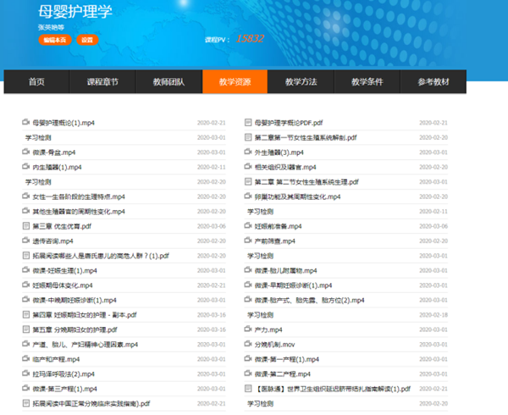Click the 母婴护理学 course title
This screenshot has width=508, height=415.
coord(75,11)
